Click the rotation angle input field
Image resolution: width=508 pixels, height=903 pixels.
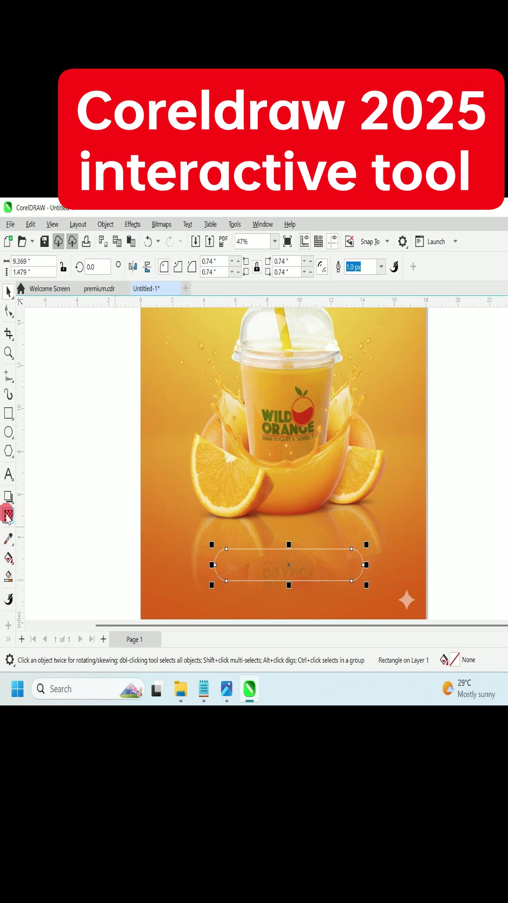coord(98,267)
